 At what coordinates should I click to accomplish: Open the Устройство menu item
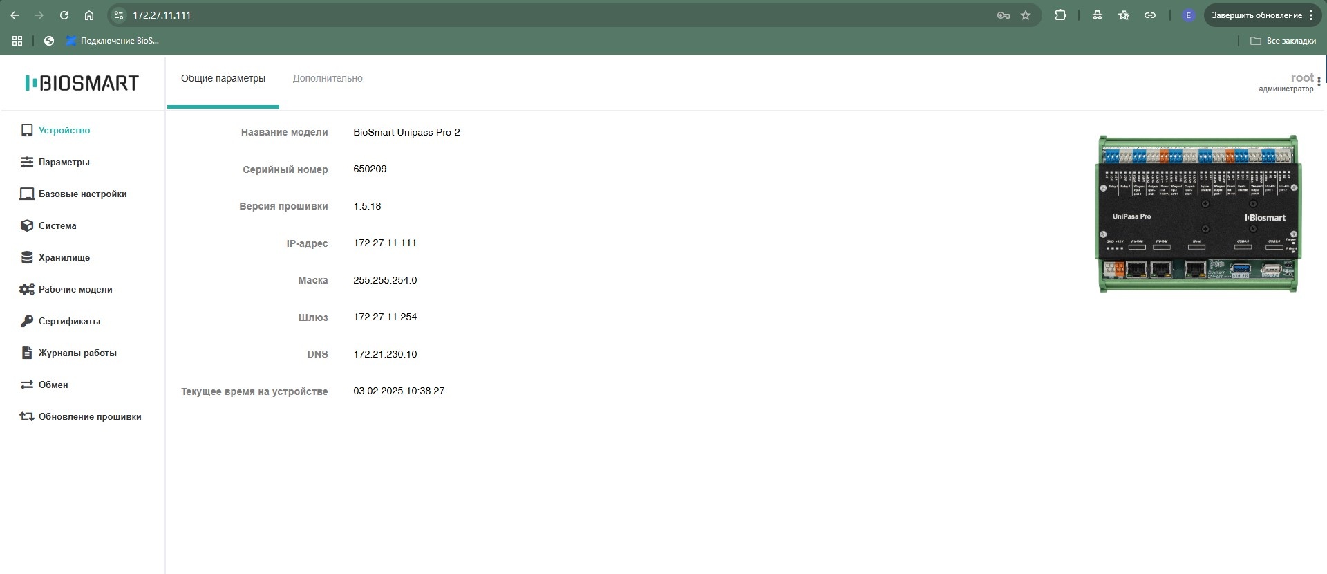pos(64,130)
